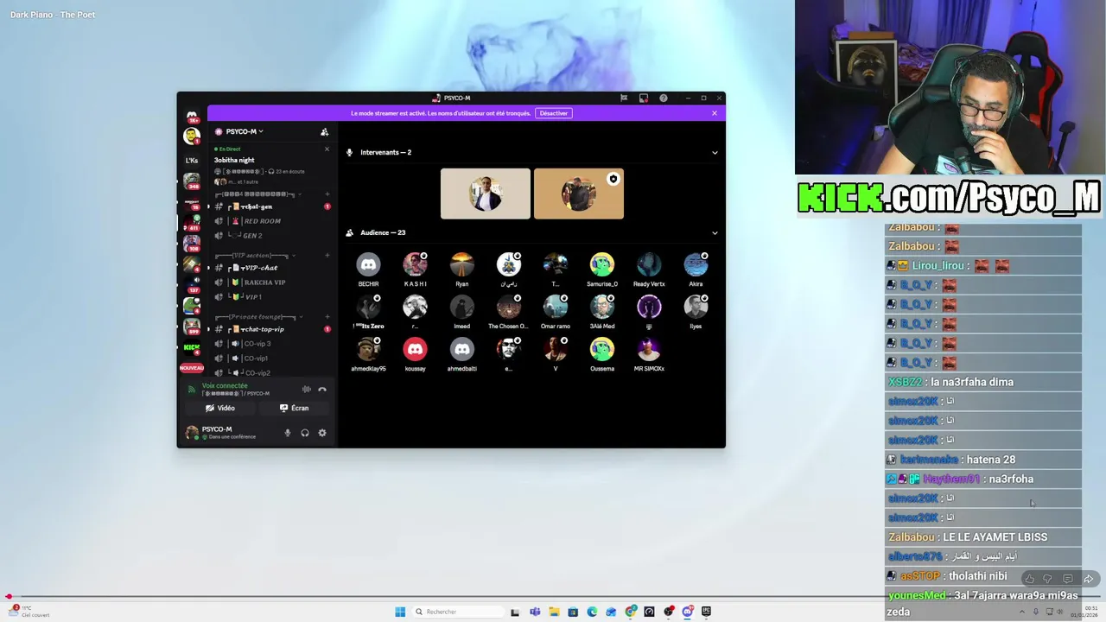Click the PSYCO-M user profile panel
The height and width of the screenshot is (622, 1106).
(232, 432)
